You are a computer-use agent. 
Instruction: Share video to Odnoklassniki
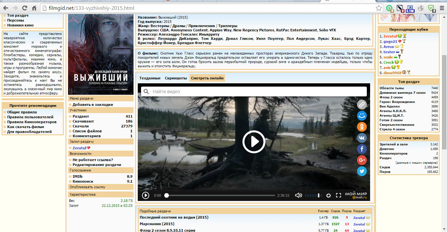362,127
